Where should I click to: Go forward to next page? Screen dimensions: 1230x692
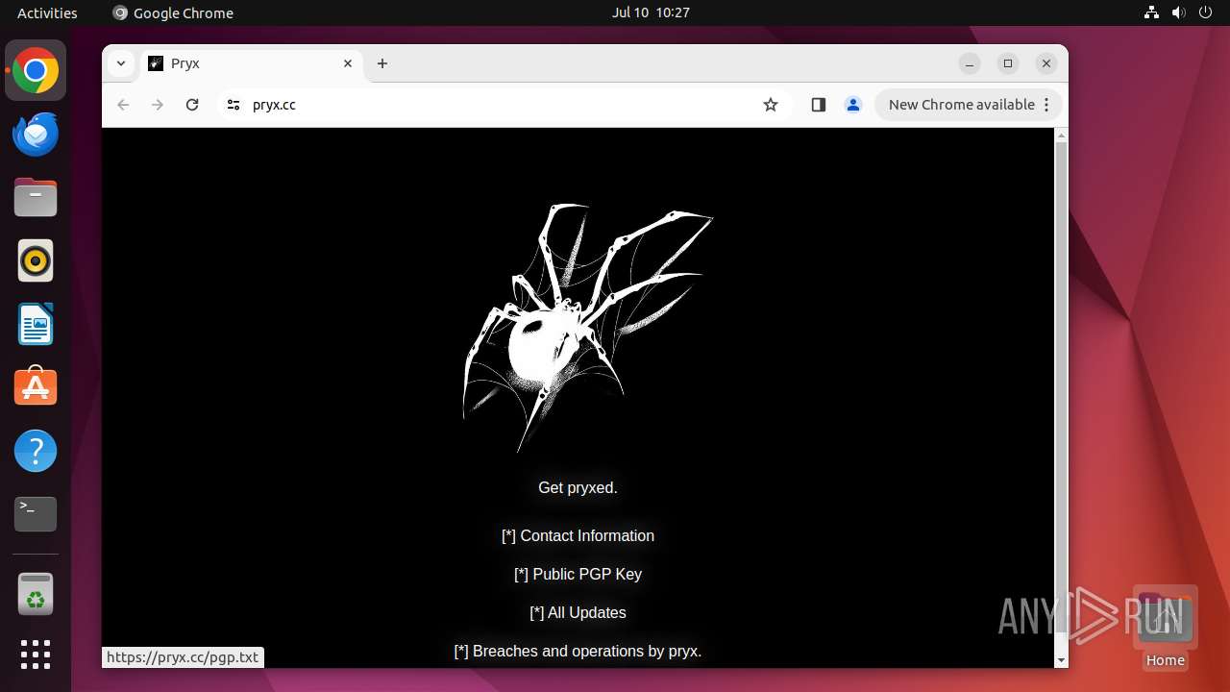[158, 105]
